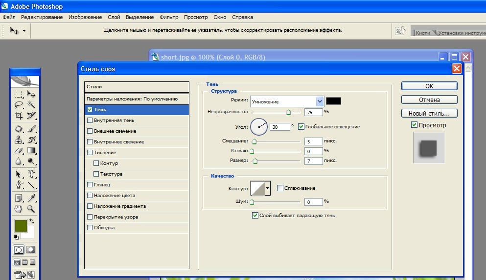Enable the Сглаживание checkbox
This screenshot has height=280, width=486.
280,188
